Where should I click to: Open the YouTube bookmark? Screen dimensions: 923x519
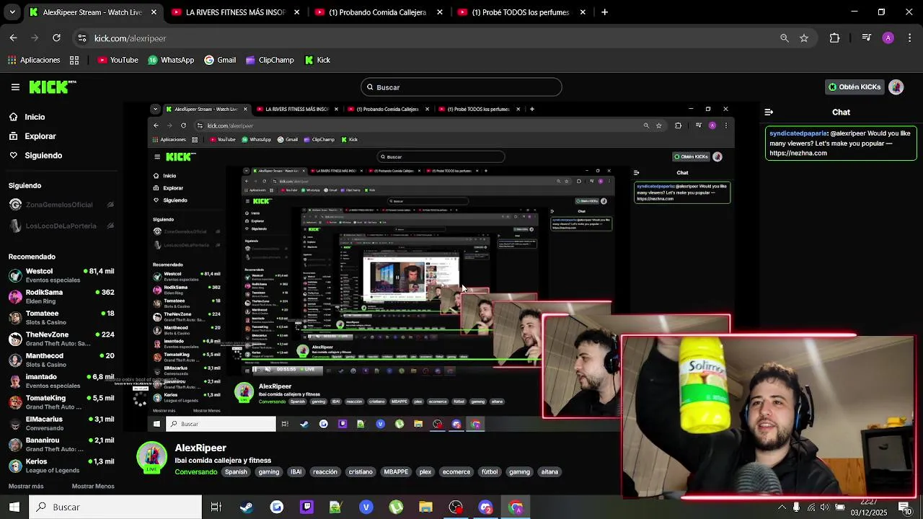point(118,60)
